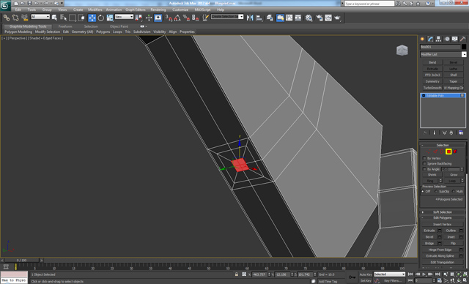Open the Modify command panel tab
This screenshot has height=284, width=469.
(x=430, y=39)
